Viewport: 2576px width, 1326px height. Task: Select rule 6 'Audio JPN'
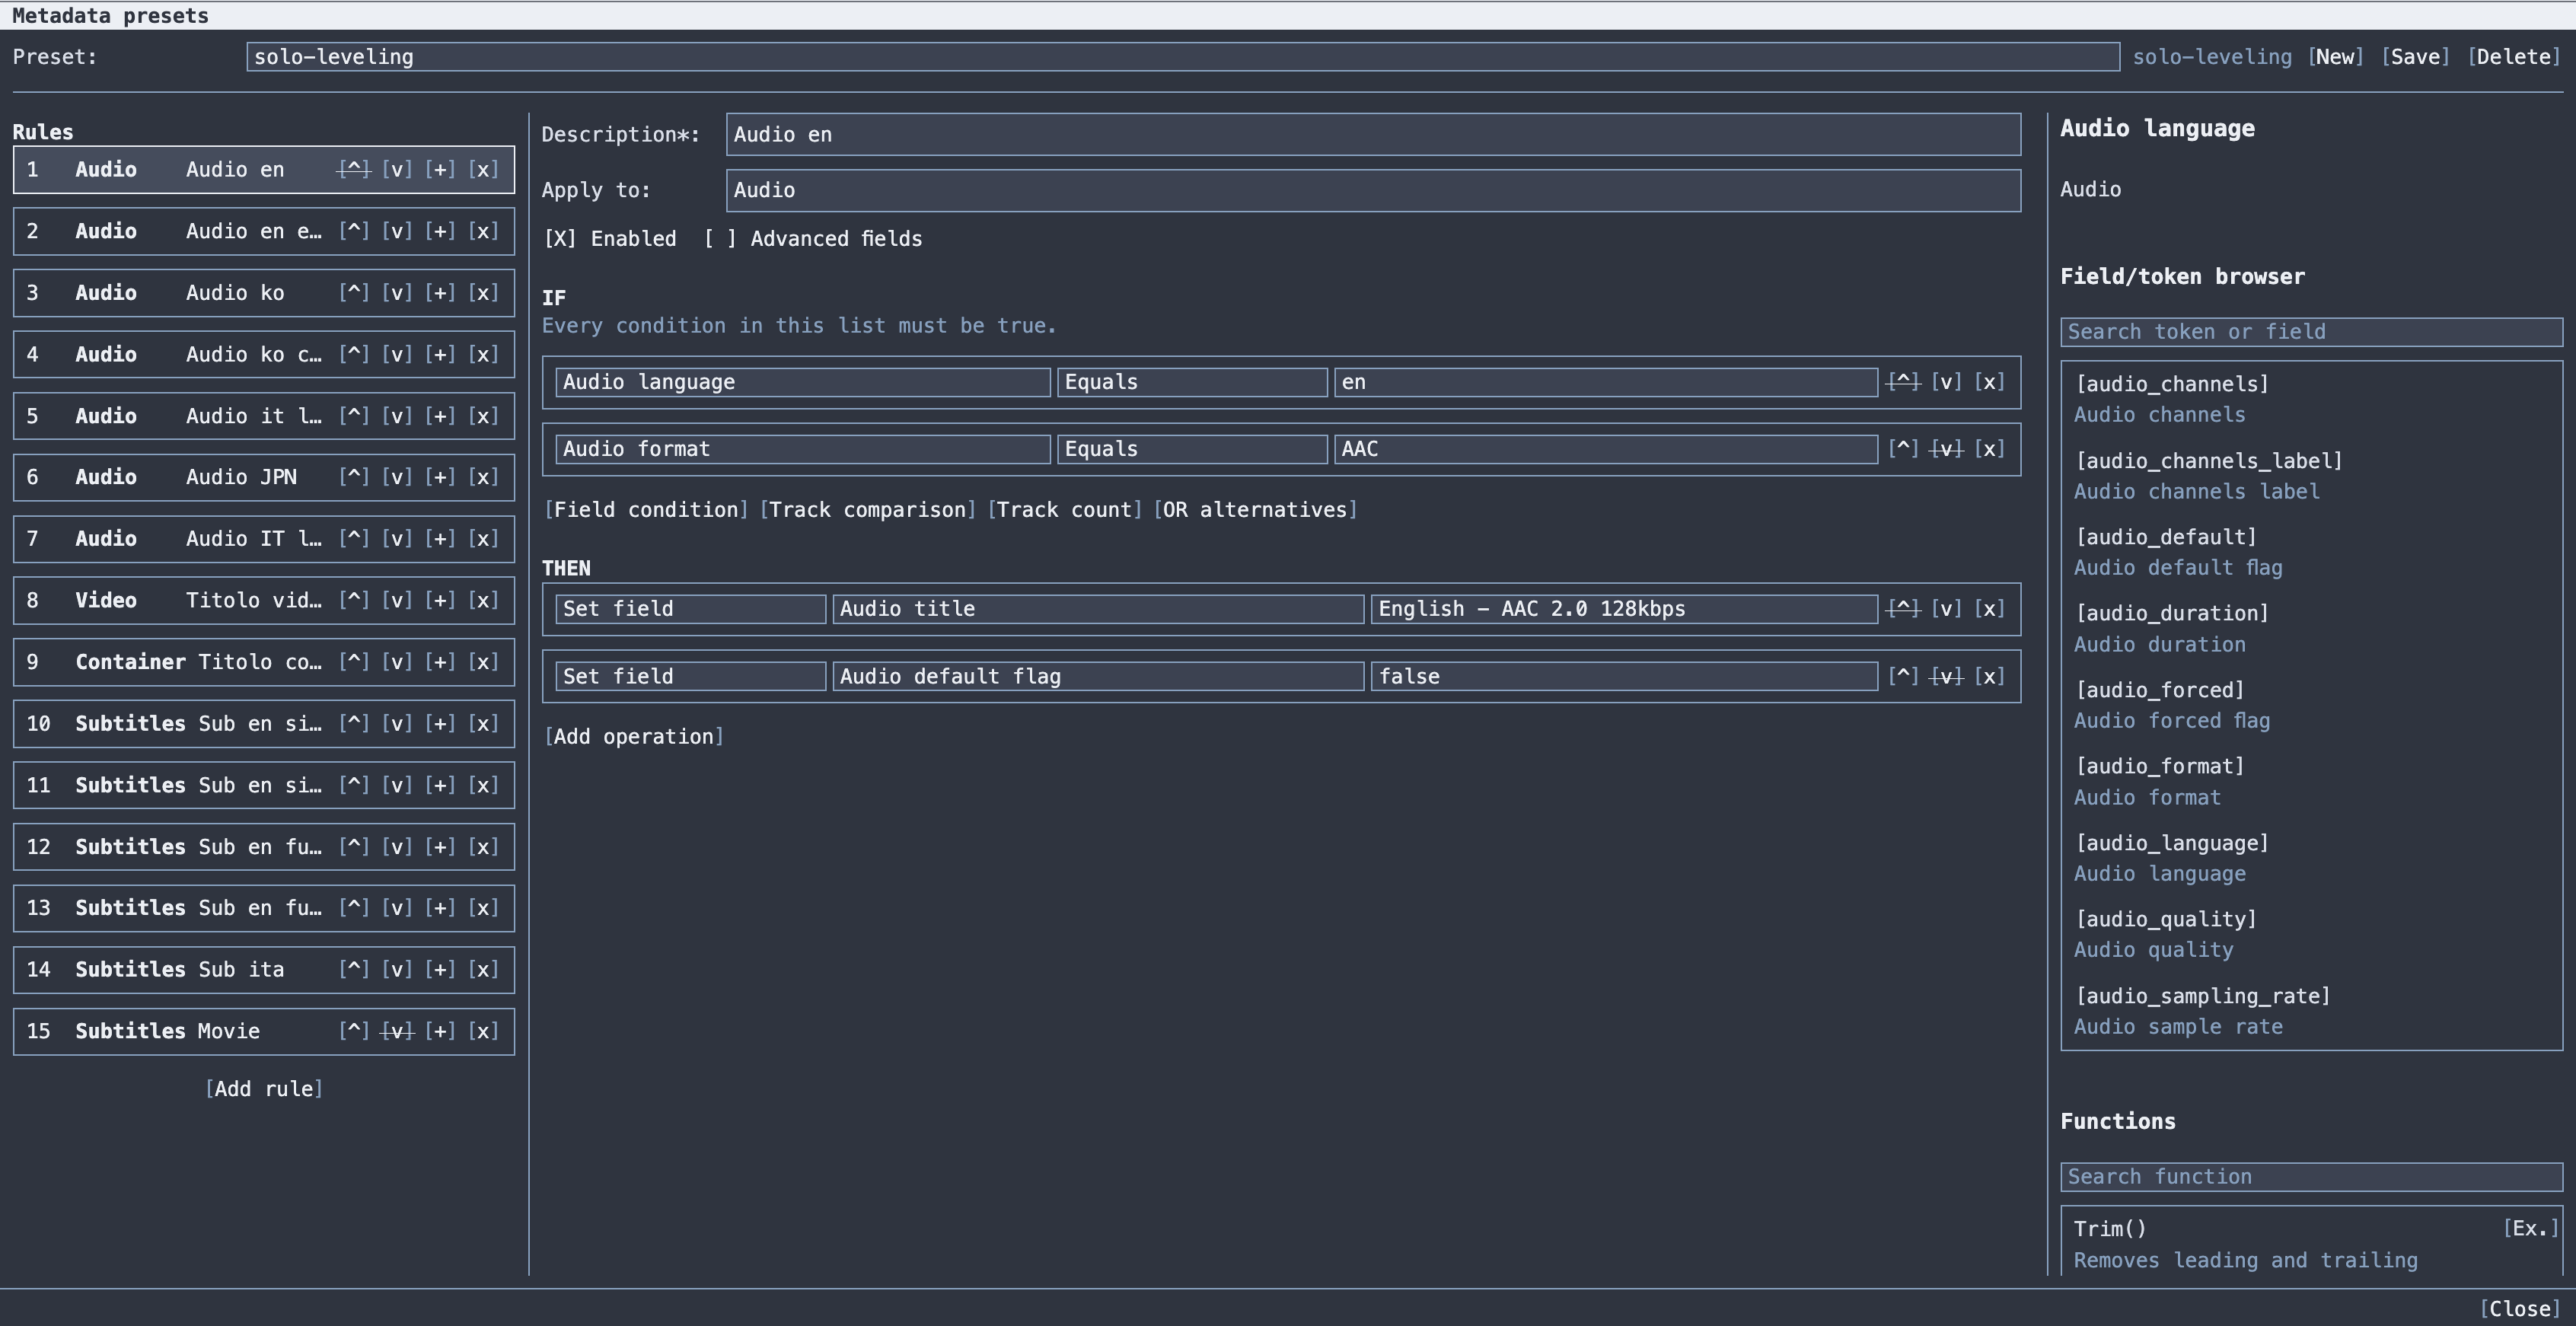[x=264, y=477]
